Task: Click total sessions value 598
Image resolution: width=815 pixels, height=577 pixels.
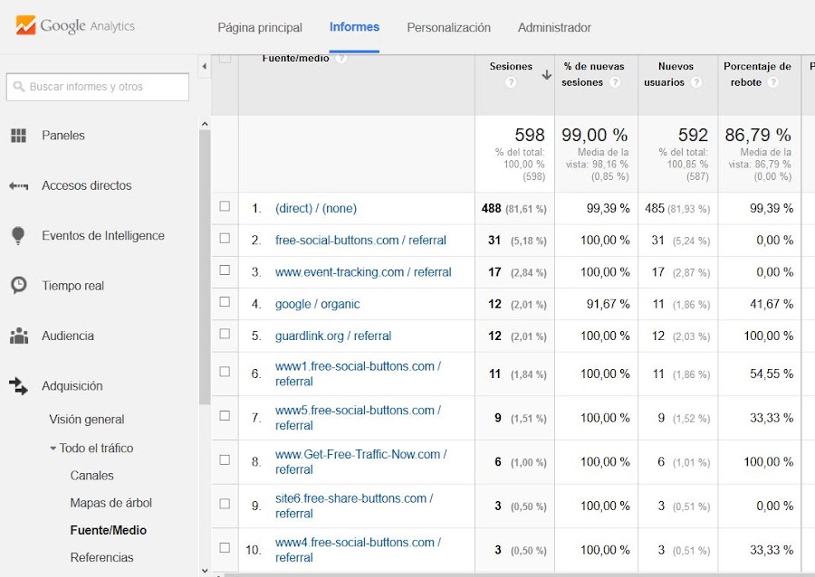Action: click(x=530, y=135)
